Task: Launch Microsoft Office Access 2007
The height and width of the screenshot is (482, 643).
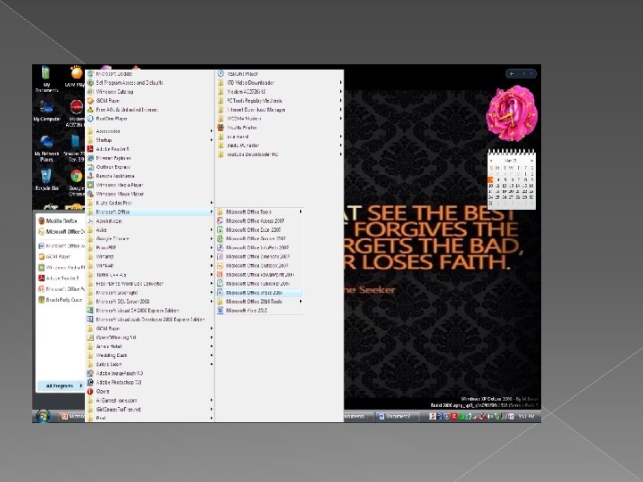Action: (259, 221)
